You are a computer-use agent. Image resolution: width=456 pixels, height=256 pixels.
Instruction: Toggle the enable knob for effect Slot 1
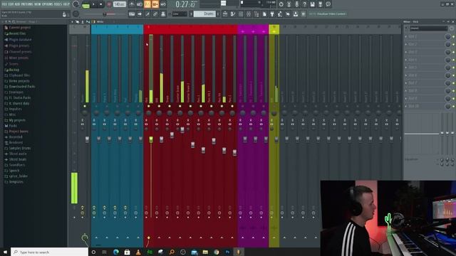coord(448,36)
